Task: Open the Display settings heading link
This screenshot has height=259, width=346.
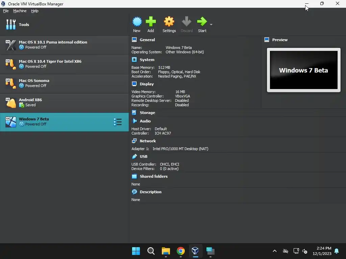Action: (x=147, y=84)
